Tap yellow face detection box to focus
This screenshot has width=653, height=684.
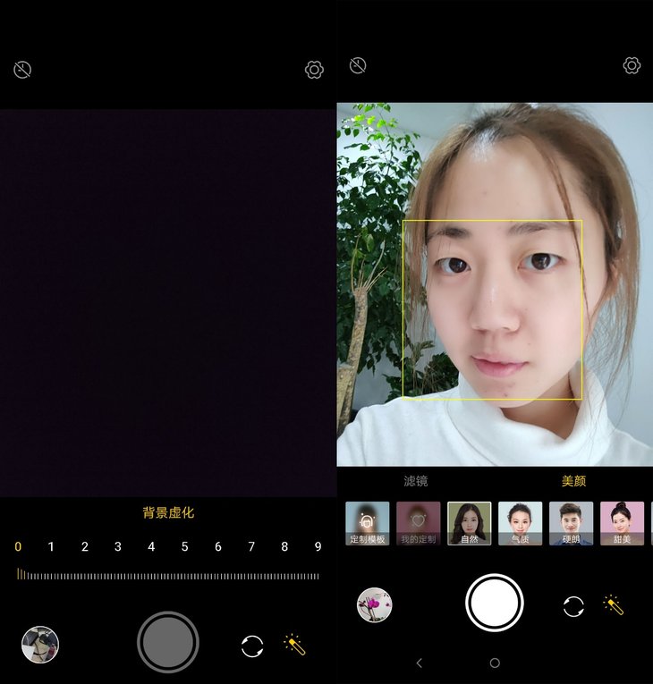coord(492,309)
